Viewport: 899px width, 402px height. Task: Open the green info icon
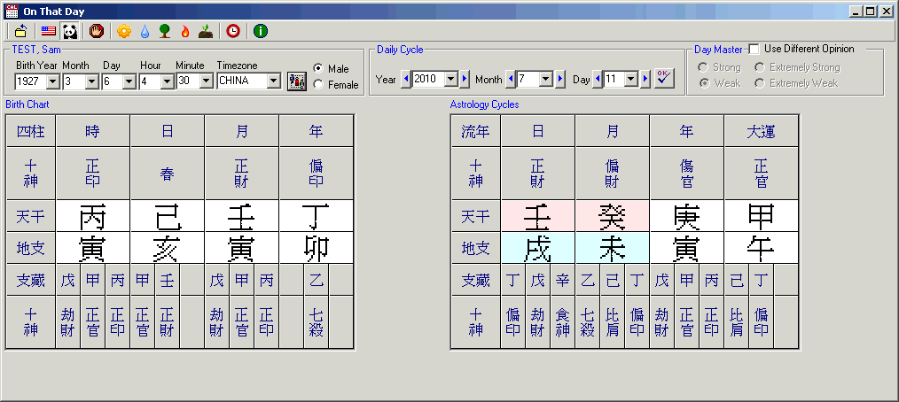(261, 31)
